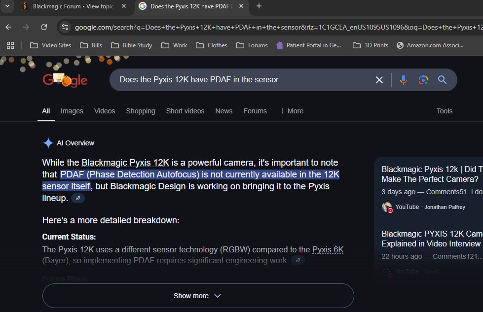Open search Tools options
The width and height of the screenshot is (483, 312).
(x=444, y=111)
